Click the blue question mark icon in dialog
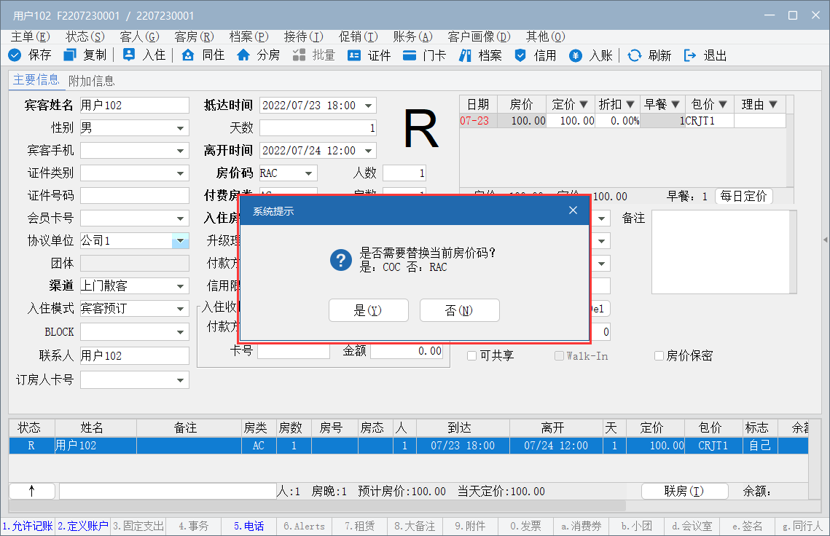The image size is (830, 536). tap(341, 260)
